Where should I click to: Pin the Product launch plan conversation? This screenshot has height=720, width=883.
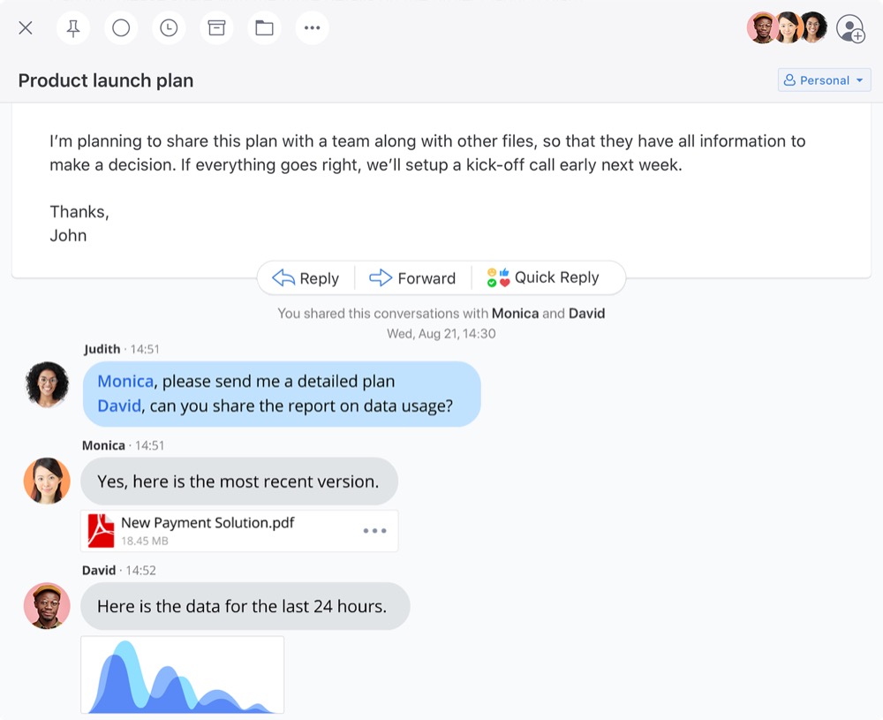pos(73,28)
